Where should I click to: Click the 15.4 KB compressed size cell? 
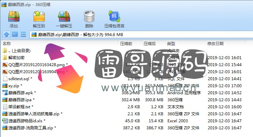[x=156, y=121]
